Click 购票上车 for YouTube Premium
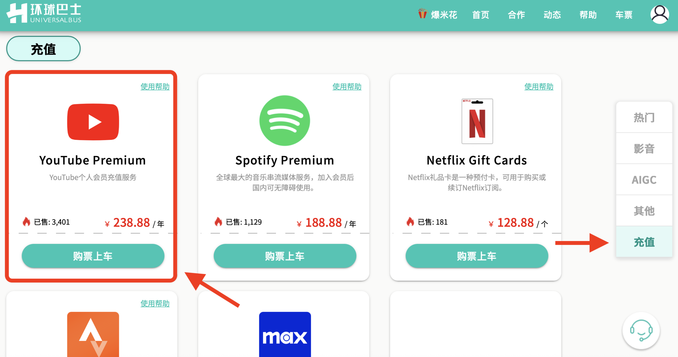 tap(93, 256)
